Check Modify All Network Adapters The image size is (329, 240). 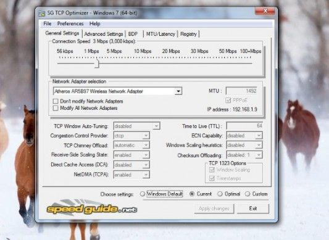(56, 108)
